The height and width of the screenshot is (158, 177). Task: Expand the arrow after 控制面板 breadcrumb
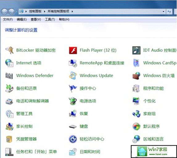click(x=45, y=11)
